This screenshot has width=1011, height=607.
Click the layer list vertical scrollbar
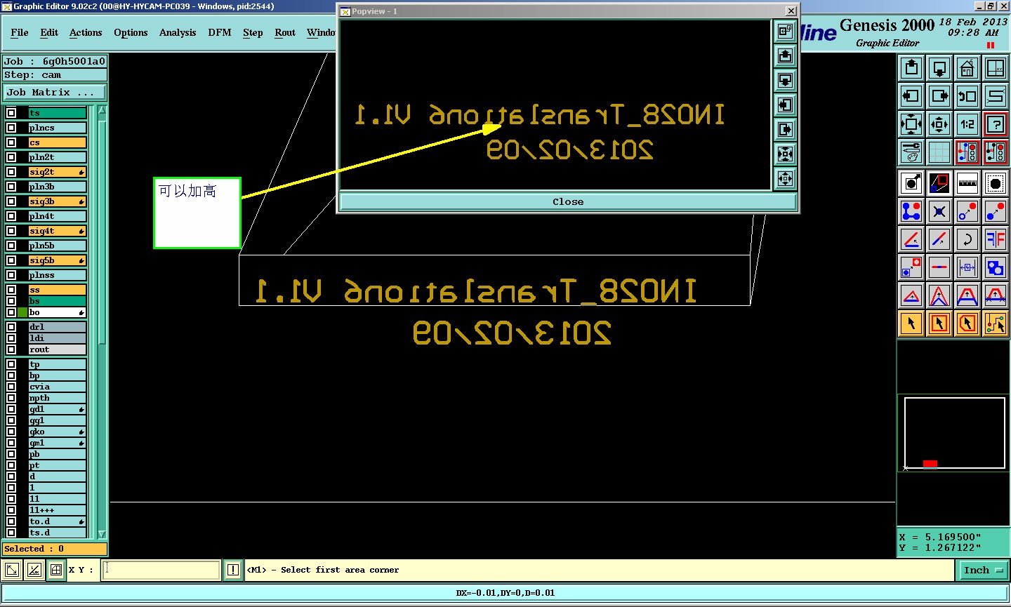click(x=102, y=323)
